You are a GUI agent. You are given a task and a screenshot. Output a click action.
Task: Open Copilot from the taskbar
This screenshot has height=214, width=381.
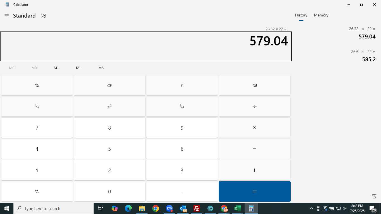click(x=114, y=208)
